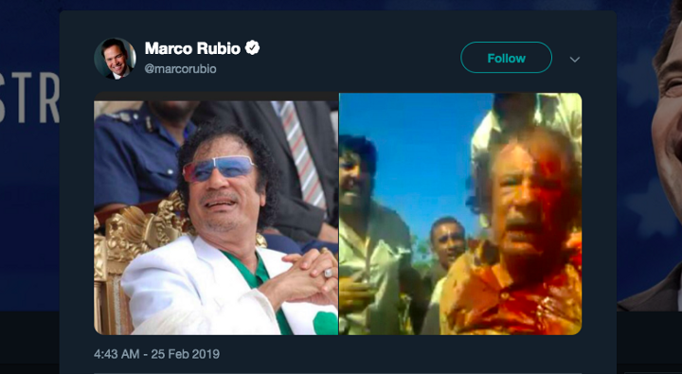682x374 pixels.
Task: Open the round profile avatar
Action: click(115, 59)
